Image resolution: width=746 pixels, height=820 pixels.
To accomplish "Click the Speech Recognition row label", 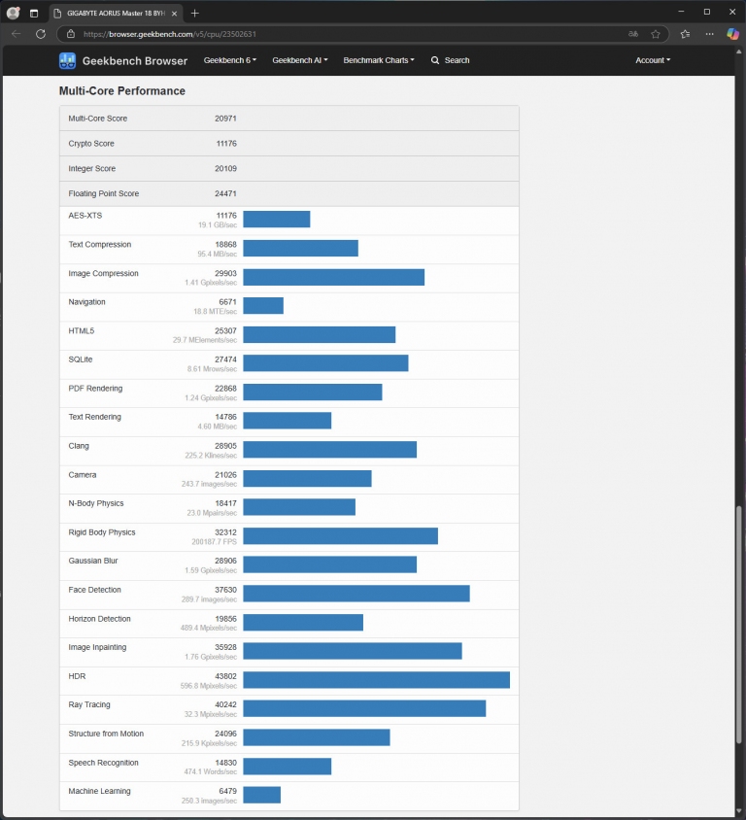I will click(x=104, y=763).
